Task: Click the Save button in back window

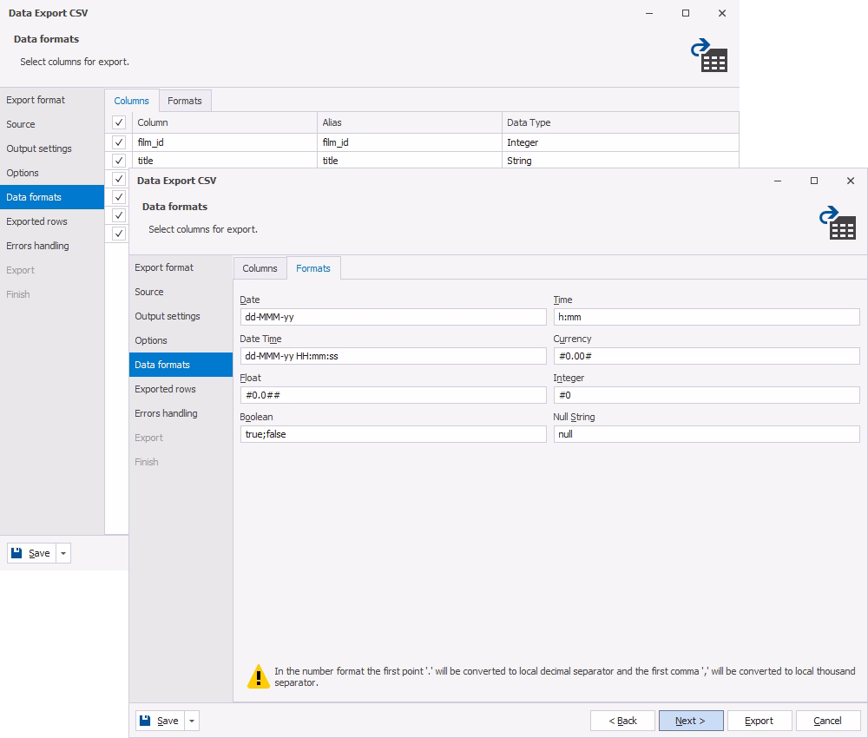Action: coord(31,553)
